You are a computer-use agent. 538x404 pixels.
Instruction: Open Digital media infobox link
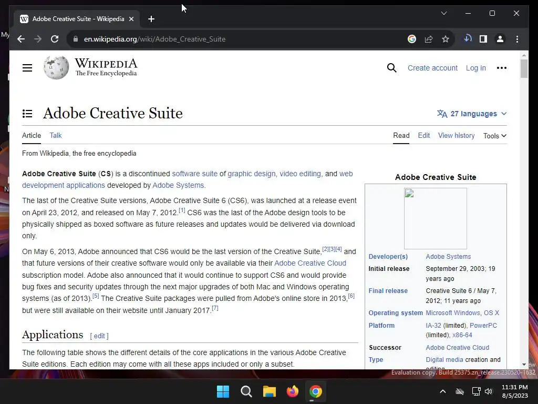(444, 360)
